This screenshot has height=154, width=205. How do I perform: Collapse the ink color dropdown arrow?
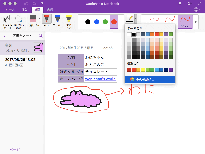pyautogui.click(x=136, y=18)
